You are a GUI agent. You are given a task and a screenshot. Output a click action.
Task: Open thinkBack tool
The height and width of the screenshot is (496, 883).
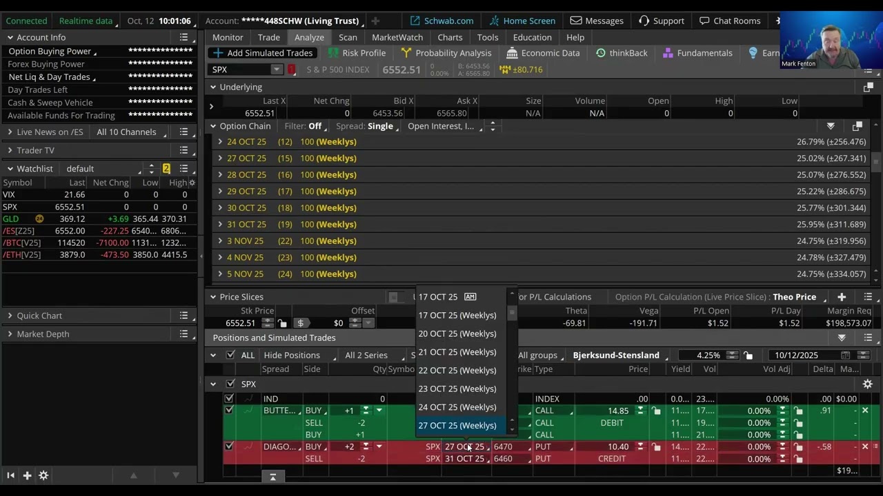point(622,53)
